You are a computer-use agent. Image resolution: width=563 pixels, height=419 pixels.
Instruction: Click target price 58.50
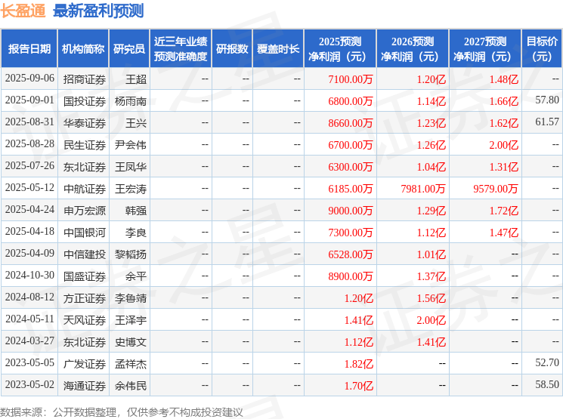(547, 384)
